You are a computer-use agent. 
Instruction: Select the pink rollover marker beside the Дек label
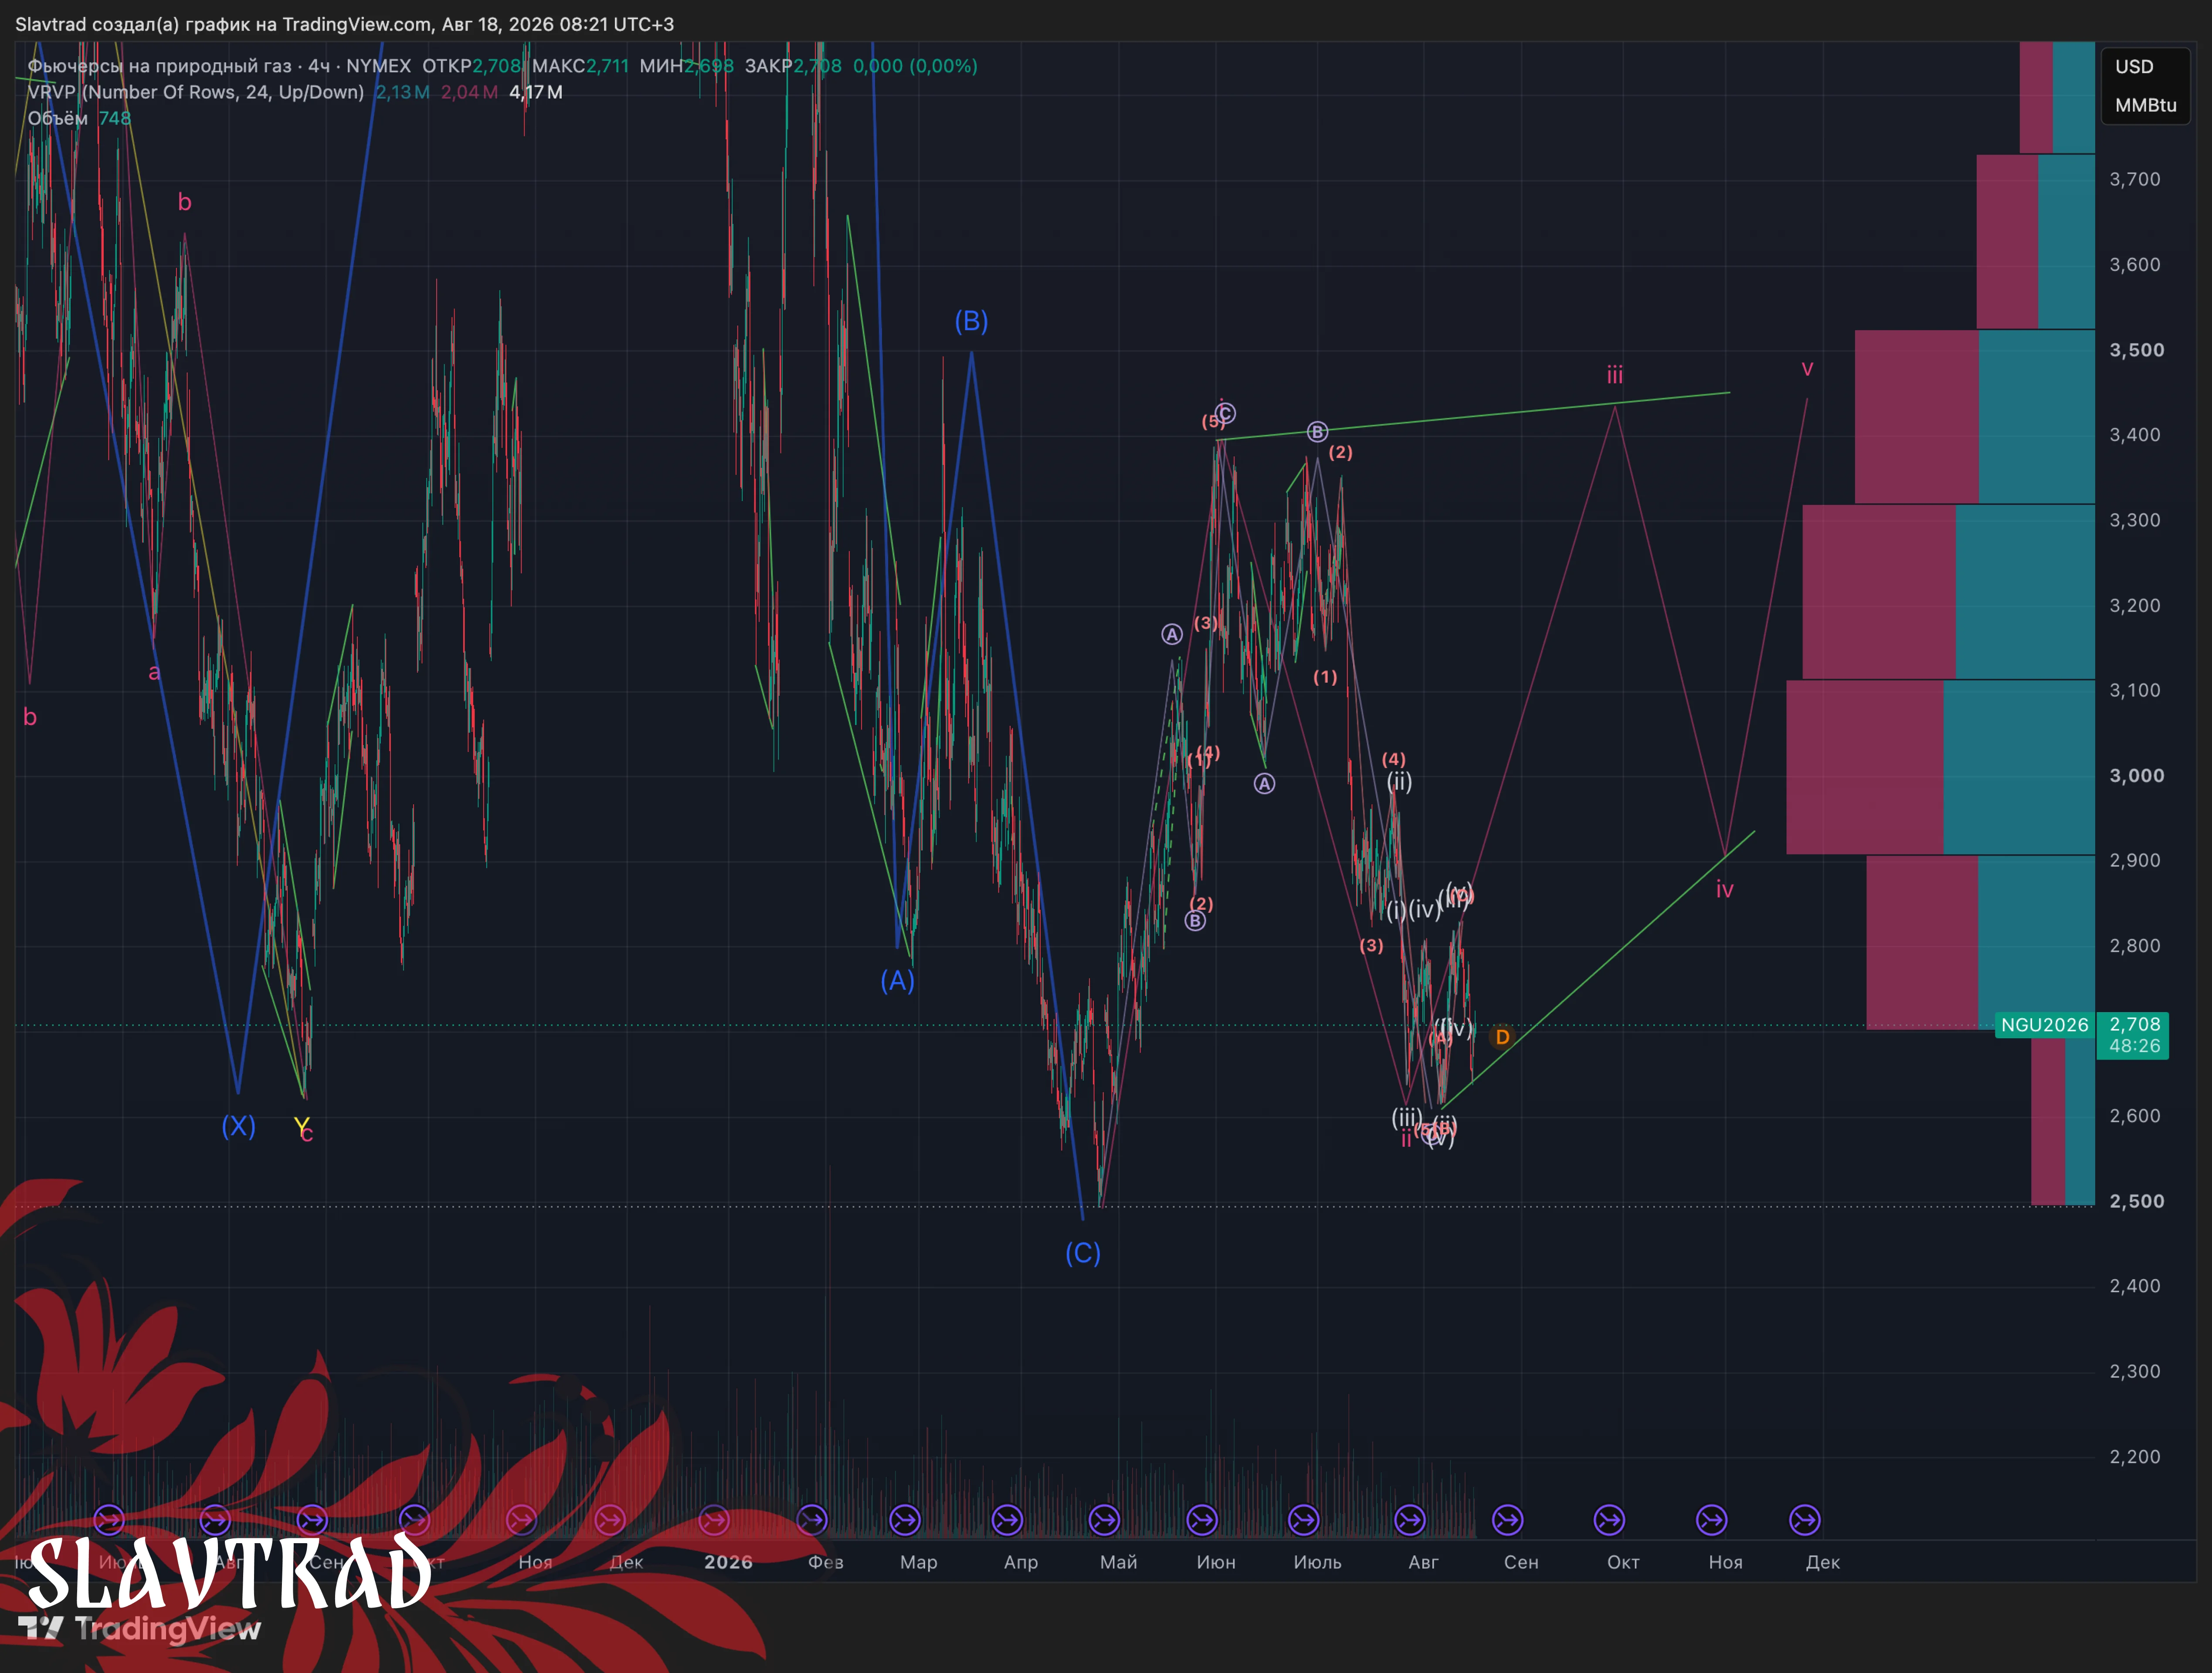610,1520
